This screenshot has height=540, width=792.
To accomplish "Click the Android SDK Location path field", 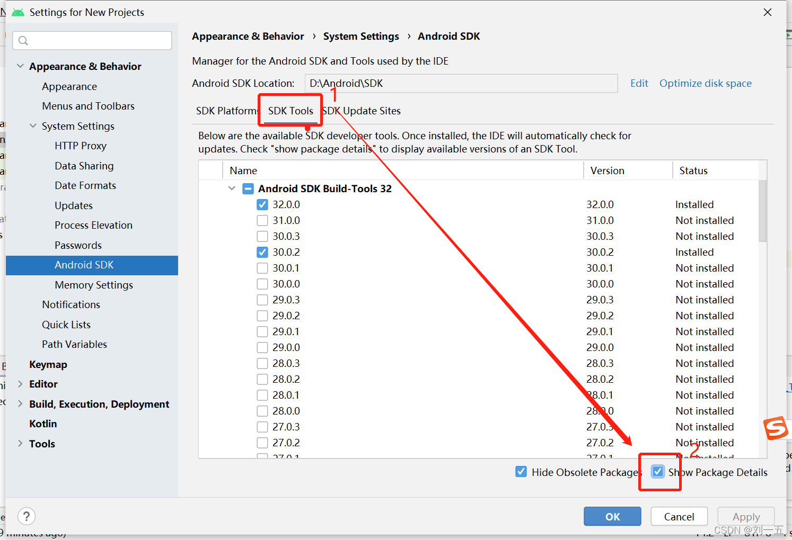I will [461, 83].
